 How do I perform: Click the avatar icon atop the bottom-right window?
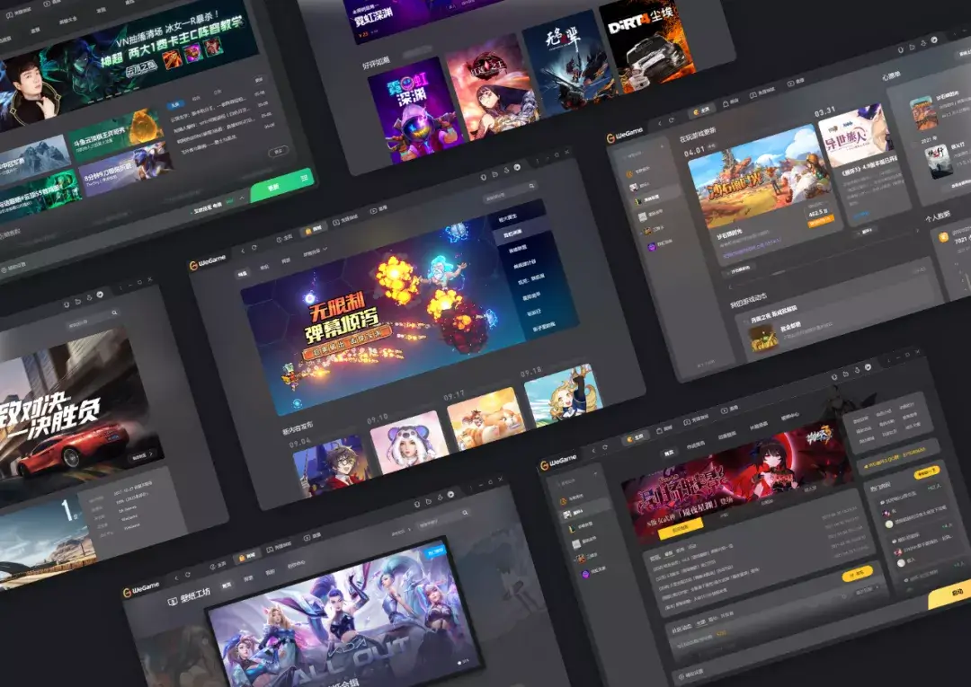click(x=869, y=367)
